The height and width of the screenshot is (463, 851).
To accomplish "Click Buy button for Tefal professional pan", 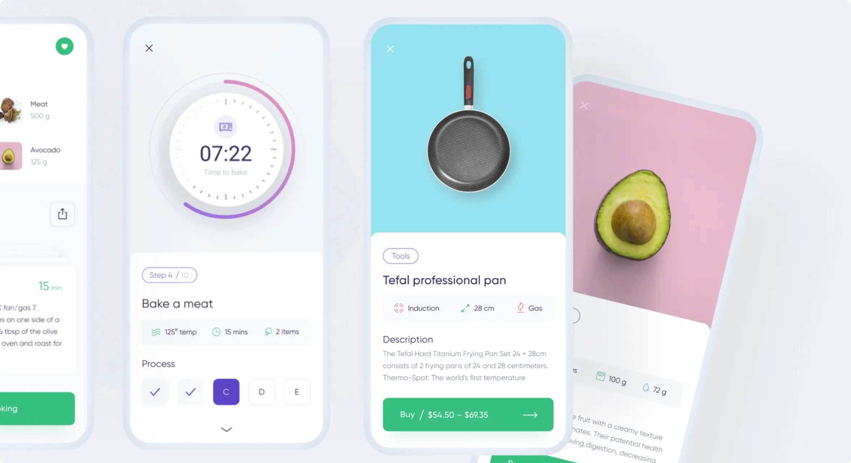I will 468,415.
